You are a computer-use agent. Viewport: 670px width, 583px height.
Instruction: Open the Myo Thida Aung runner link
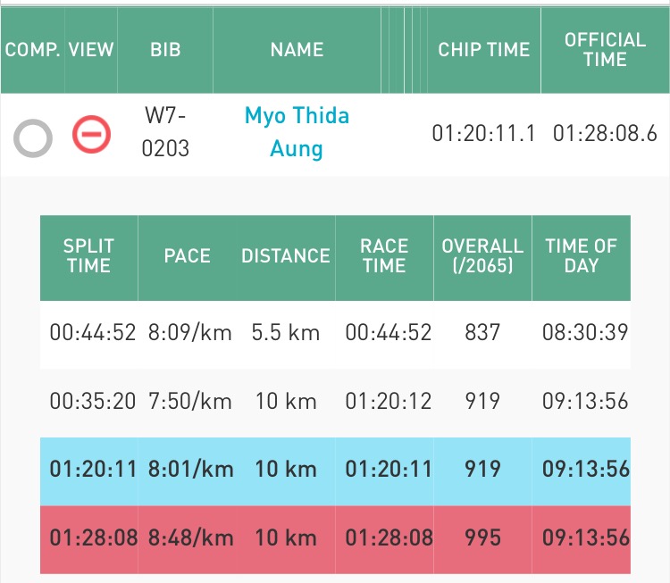[297, 132]
